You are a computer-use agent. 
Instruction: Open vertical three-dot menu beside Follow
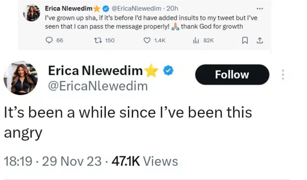pyautogui.click(x=283, y=75)
